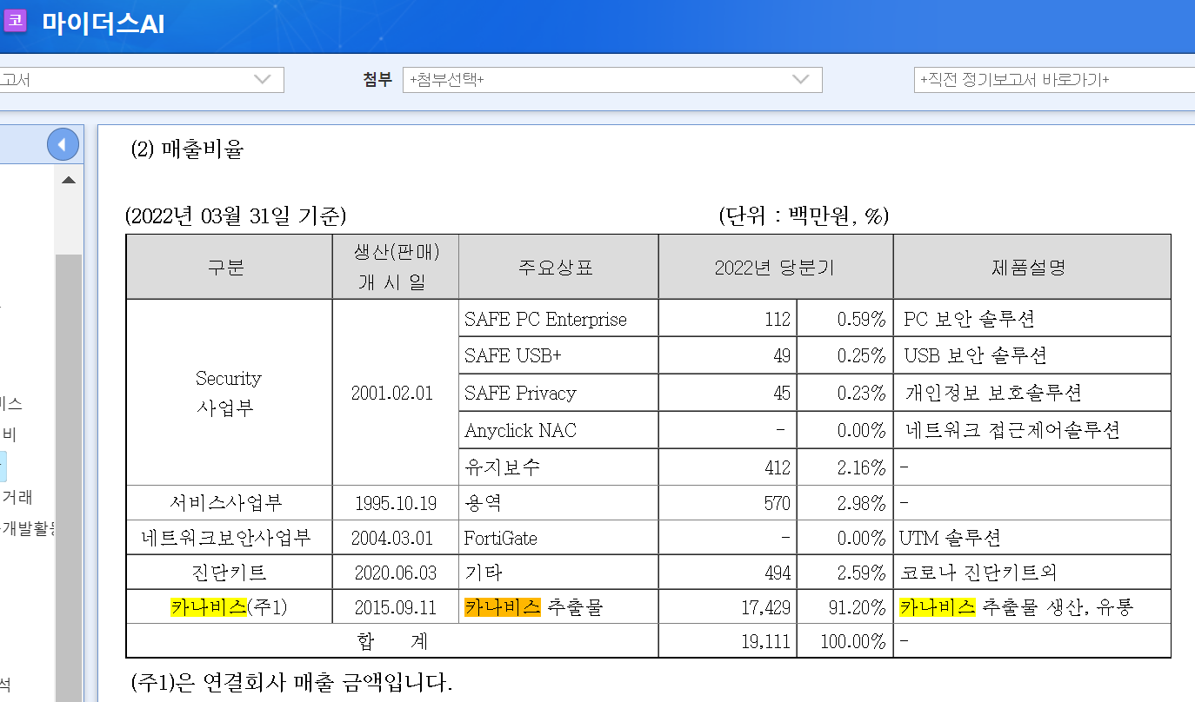Click the 생산(판매) 개시일 column header
Viewport: 1195px width, 702px height.
[x=396, y=267]
